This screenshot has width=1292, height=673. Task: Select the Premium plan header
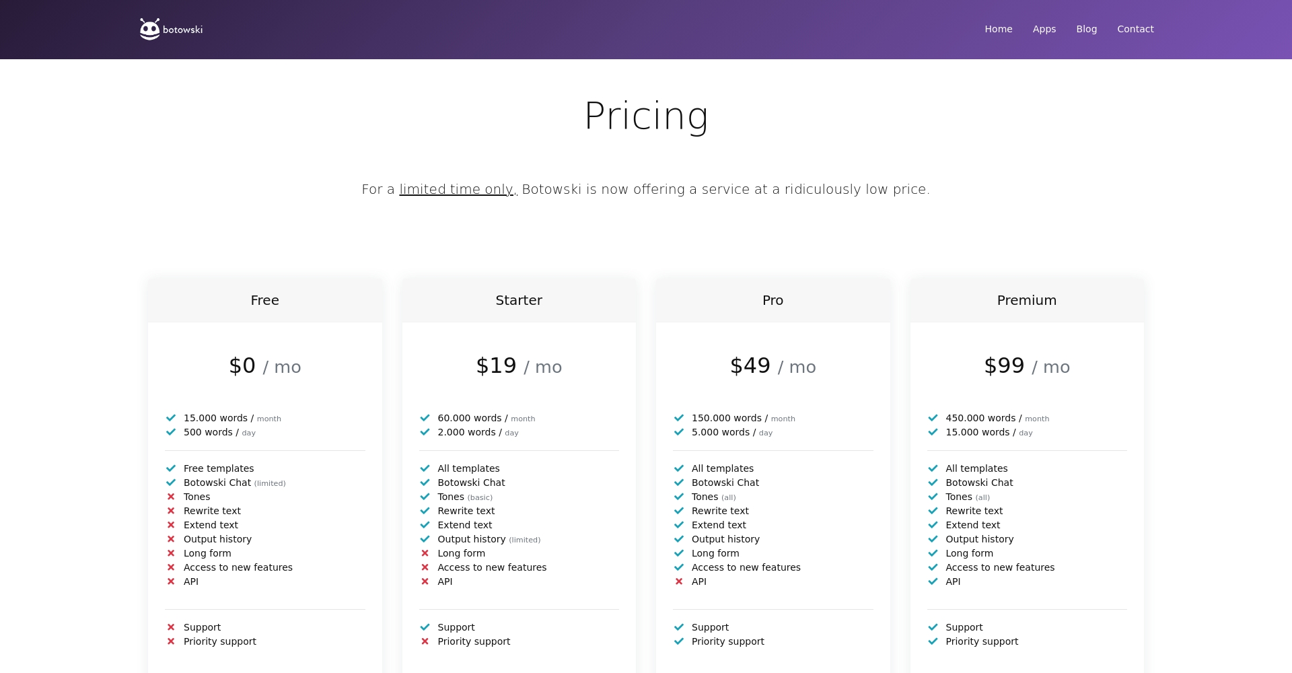click(x=1026, y=300)
